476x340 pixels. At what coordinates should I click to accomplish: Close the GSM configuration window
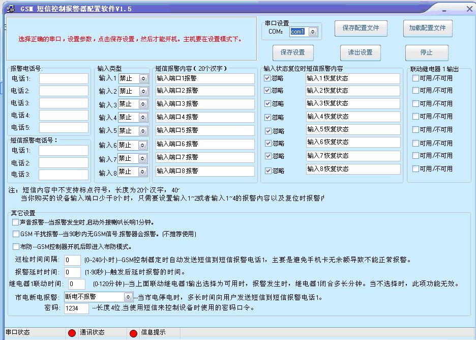(469, 9)
